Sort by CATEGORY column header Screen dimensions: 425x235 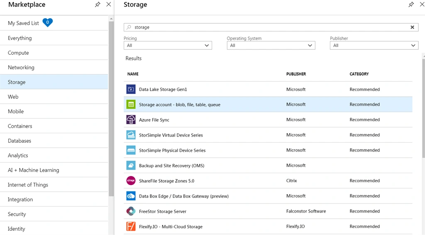click(x=359, y=74)
